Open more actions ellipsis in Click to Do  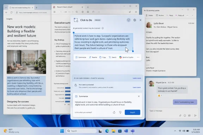click(x=138, y=57)
